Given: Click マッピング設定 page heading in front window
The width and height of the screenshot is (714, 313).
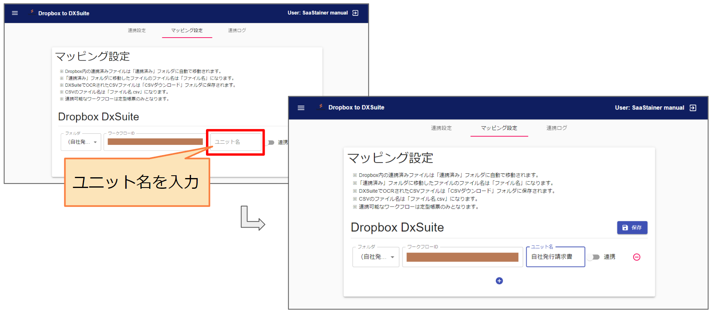Looking at the screenshot, I should [390, 158].
